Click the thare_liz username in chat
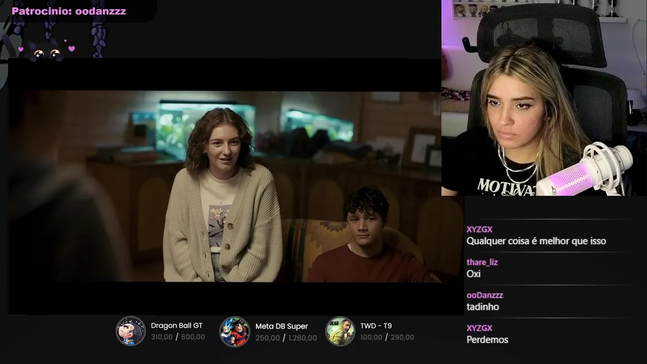The width and height of the screenshot is (647, 364). [482, 262]
